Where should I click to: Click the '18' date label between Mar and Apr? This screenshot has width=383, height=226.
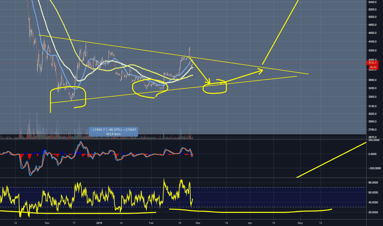226,223
